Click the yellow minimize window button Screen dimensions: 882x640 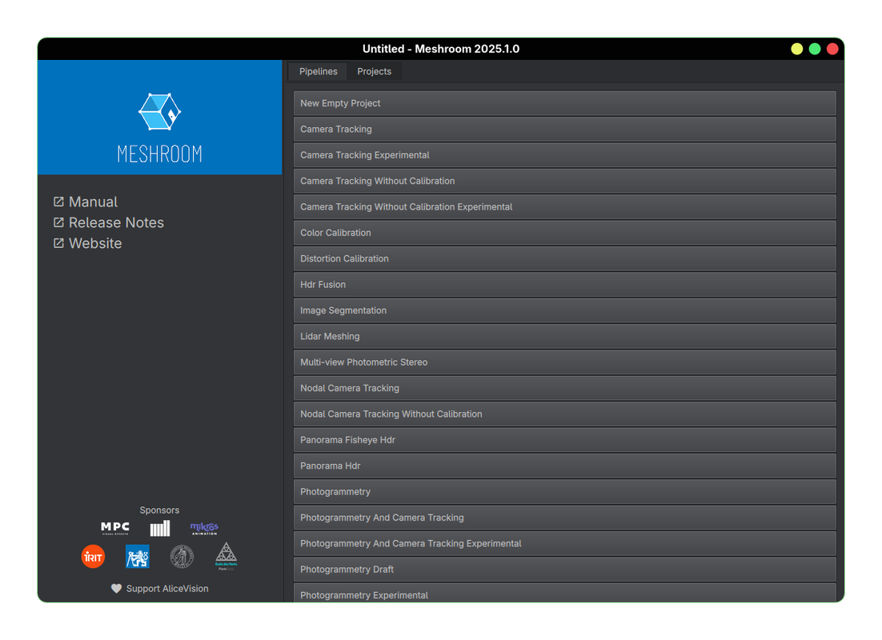coord(796,49)
